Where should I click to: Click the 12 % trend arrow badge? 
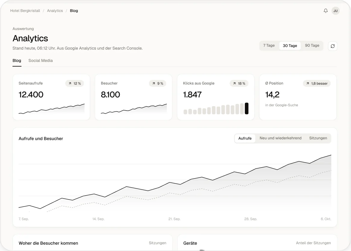75,83
